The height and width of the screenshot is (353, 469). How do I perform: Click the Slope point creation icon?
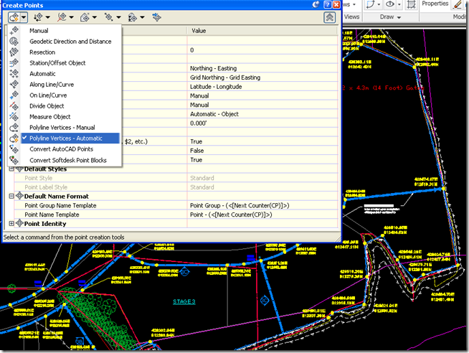[x=132, y=17]
